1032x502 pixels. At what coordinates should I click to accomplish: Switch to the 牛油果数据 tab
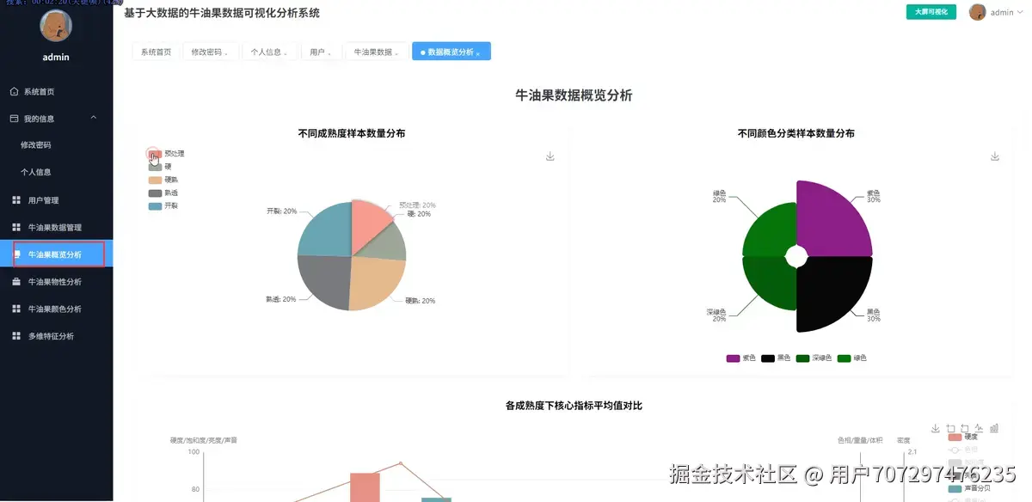tap(374, 52)
